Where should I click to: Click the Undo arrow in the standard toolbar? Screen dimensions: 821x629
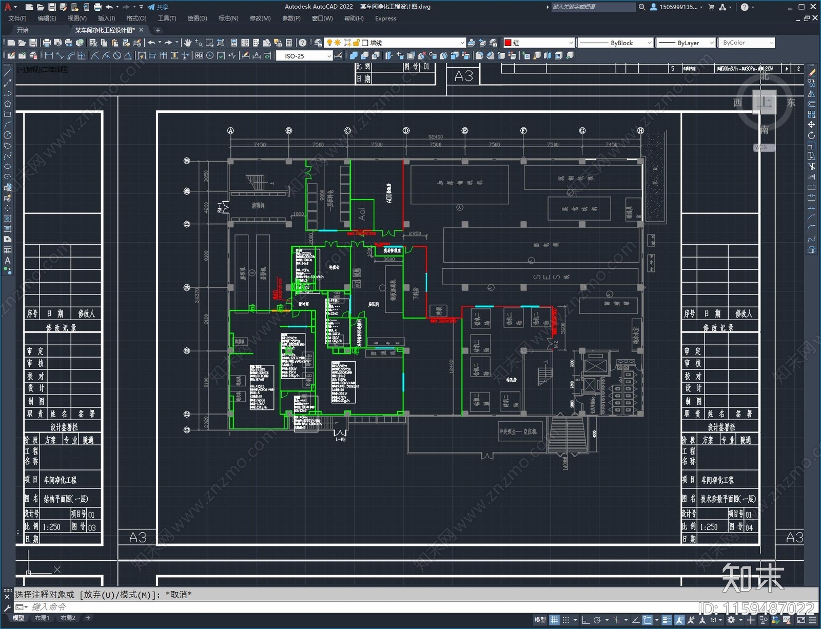(x=151, y=43)
